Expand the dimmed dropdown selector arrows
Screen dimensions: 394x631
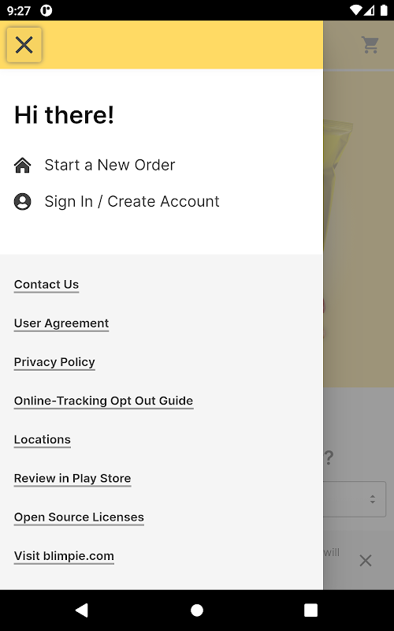[x=373, y=499]
